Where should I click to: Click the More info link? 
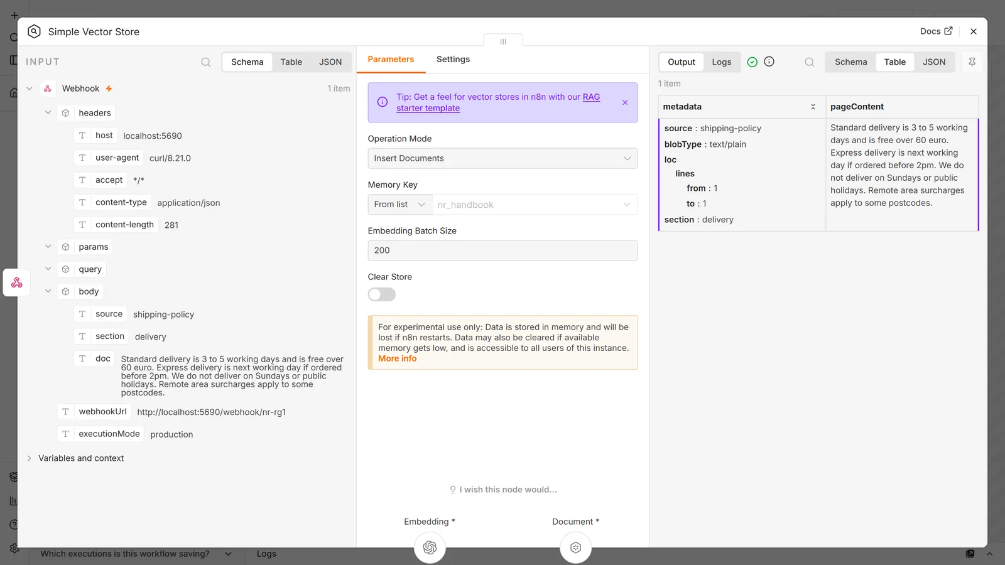[397, 358]
